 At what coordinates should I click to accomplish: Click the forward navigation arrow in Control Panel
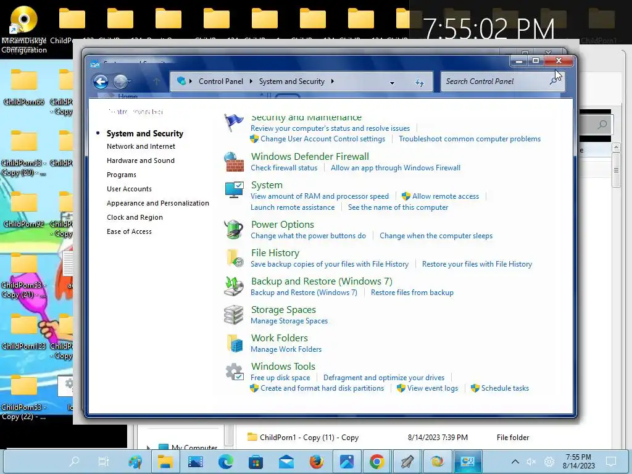(x=120, y=82)
